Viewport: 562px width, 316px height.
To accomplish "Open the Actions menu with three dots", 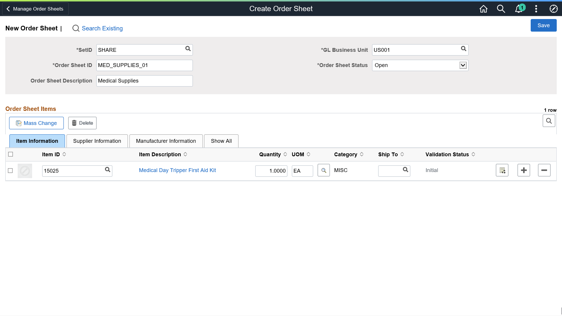I will point(536,9).
